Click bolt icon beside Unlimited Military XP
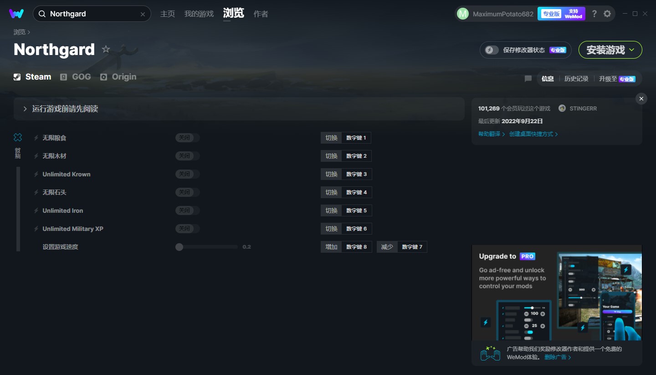Viewport: 656px width, 375px height. click(36, 229)
